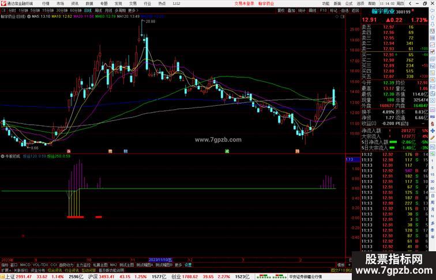The height and width of the screenshot is (280, 436).
Task: Click the 标记 mark button
Action: pos(334,10)
